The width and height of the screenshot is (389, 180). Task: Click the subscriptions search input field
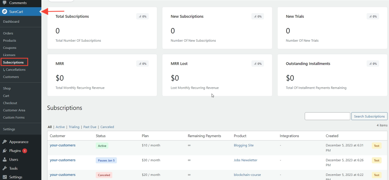point(327,116)
